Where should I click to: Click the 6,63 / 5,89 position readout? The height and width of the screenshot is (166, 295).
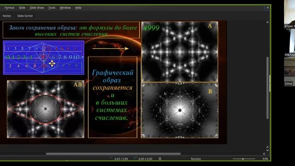(121, 159)
